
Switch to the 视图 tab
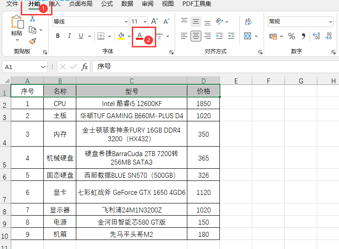tap(168, 4)
